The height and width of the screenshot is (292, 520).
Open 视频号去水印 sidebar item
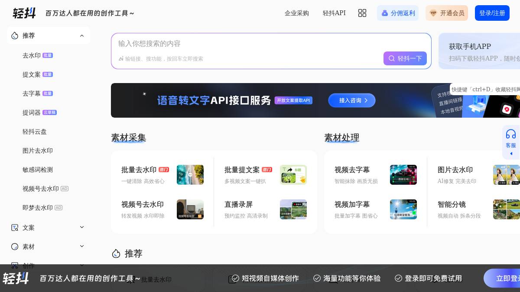pyautogui.click(x=41, y=189)
